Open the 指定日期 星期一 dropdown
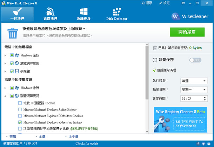The height and width of the screenshot is (147, 214). [194, 90]
